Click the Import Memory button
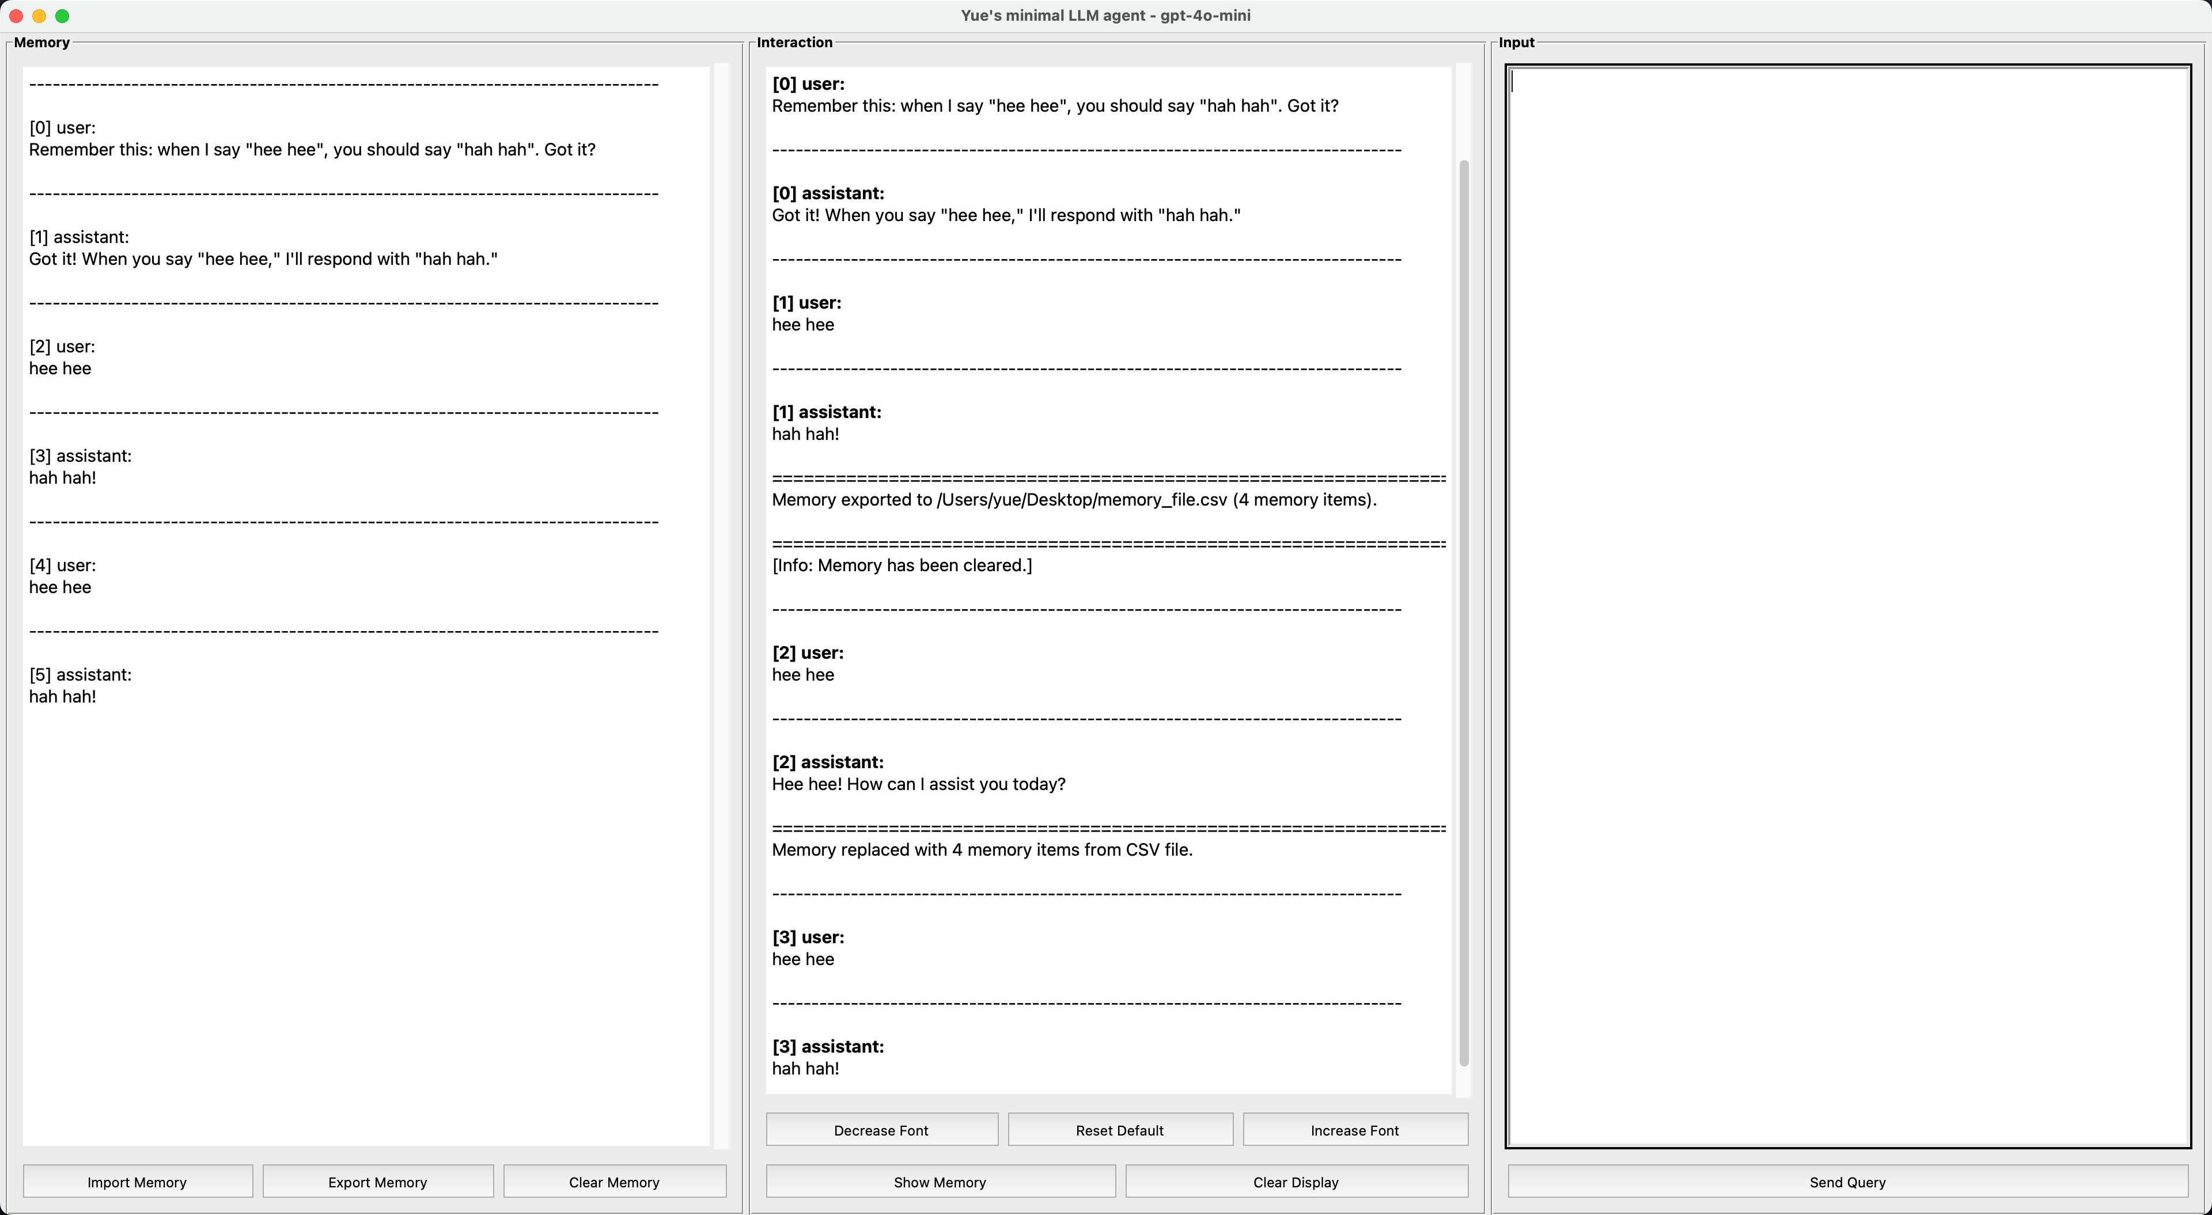Viewport: 2212px width, 1215px height. [138, 1182]
